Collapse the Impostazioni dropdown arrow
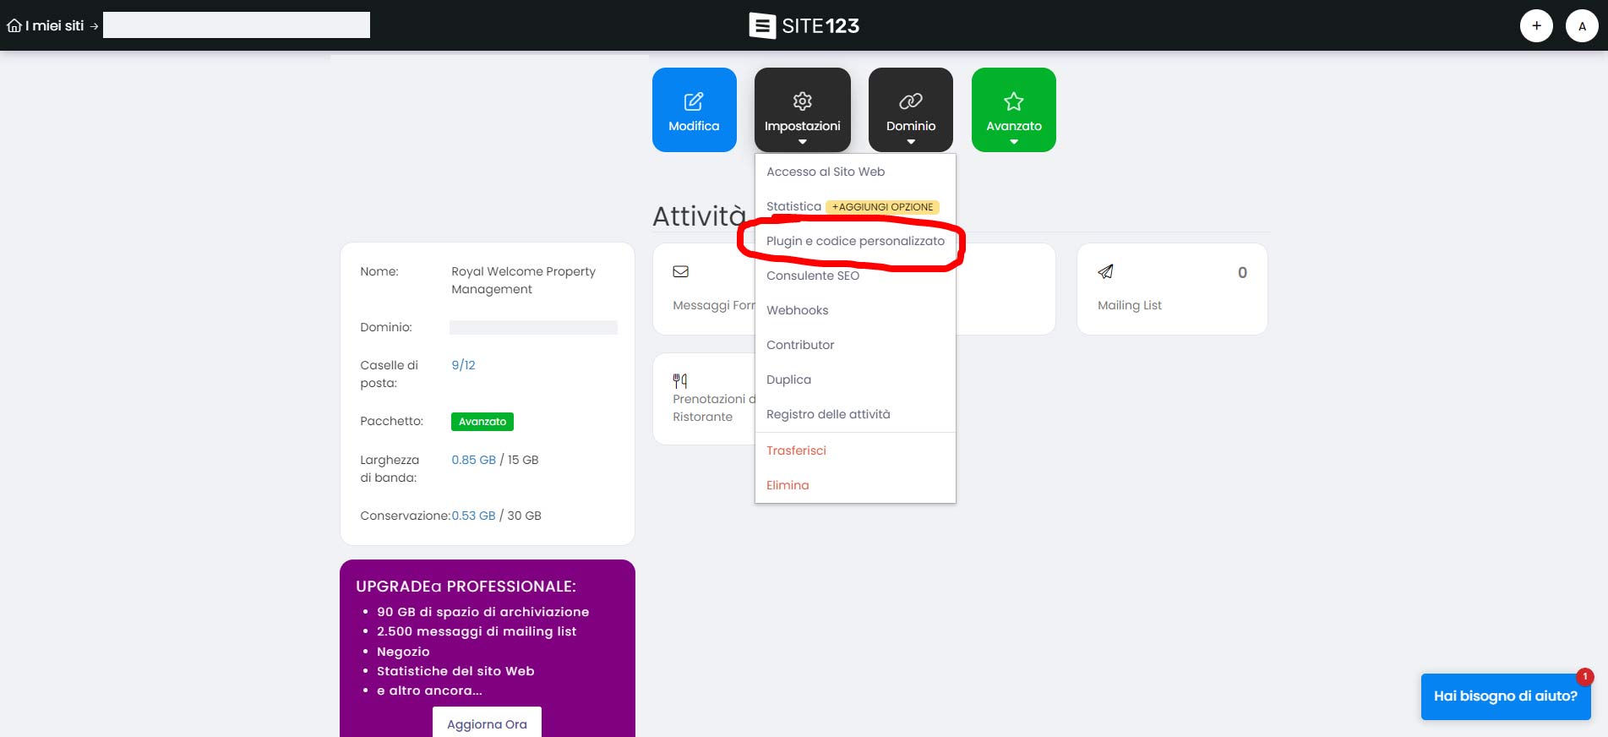Screen dimensions: 1608x737 click(802, 142)
